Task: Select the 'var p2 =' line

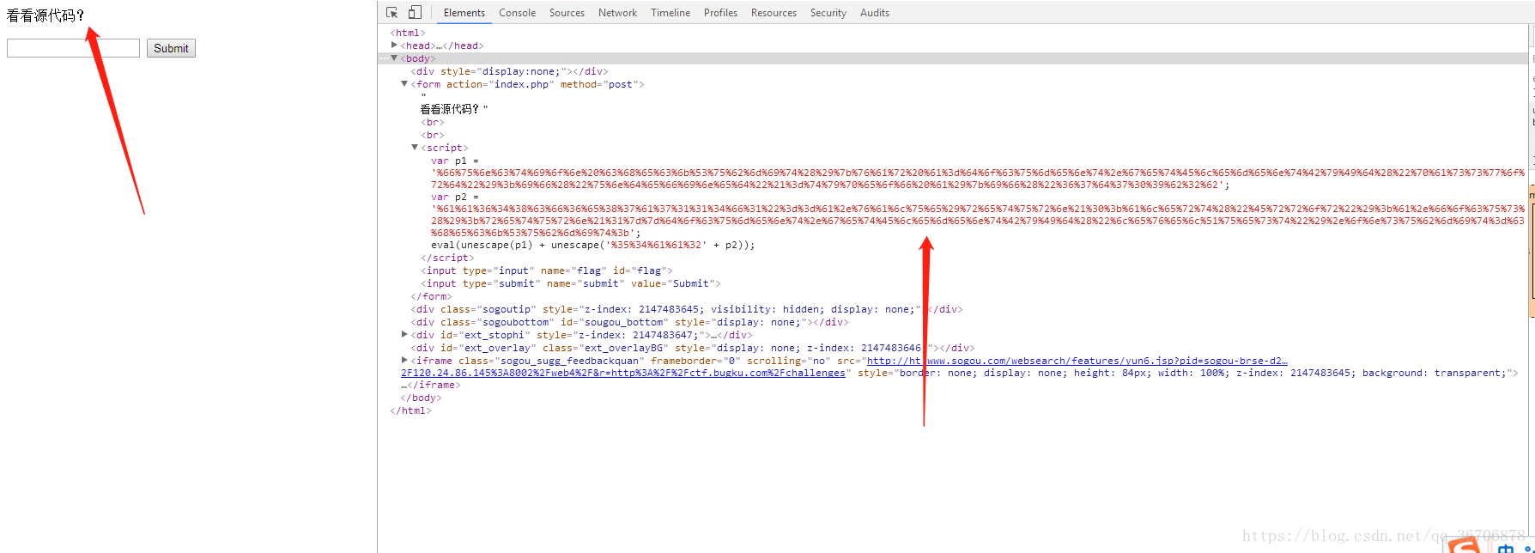Action: pos(455,197)
